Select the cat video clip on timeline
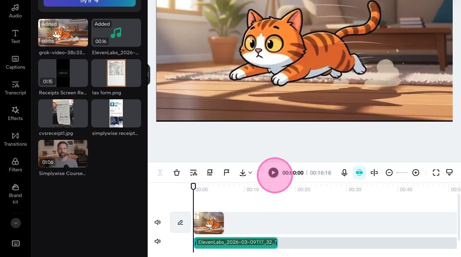The height and width of the screenshot is (257, 461). pyautogui.click(x=209, y=223)
